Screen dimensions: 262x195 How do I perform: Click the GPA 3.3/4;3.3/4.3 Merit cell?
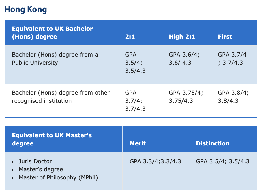coord(155,161)
